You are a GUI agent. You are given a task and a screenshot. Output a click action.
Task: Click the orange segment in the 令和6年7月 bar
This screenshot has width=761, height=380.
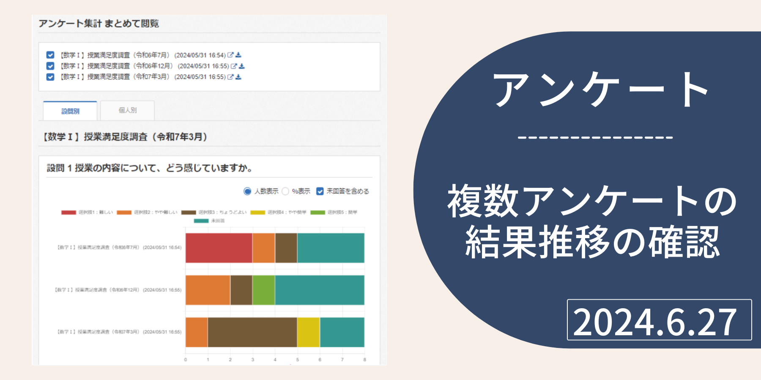[264, 248]
